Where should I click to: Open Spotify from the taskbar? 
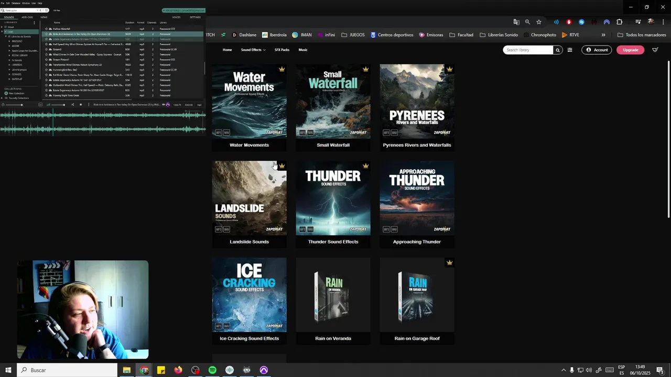212,370
